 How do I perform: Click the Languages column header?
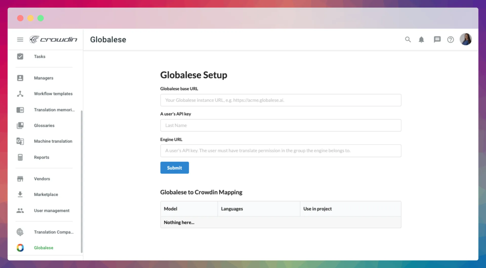tap(259, 209)
